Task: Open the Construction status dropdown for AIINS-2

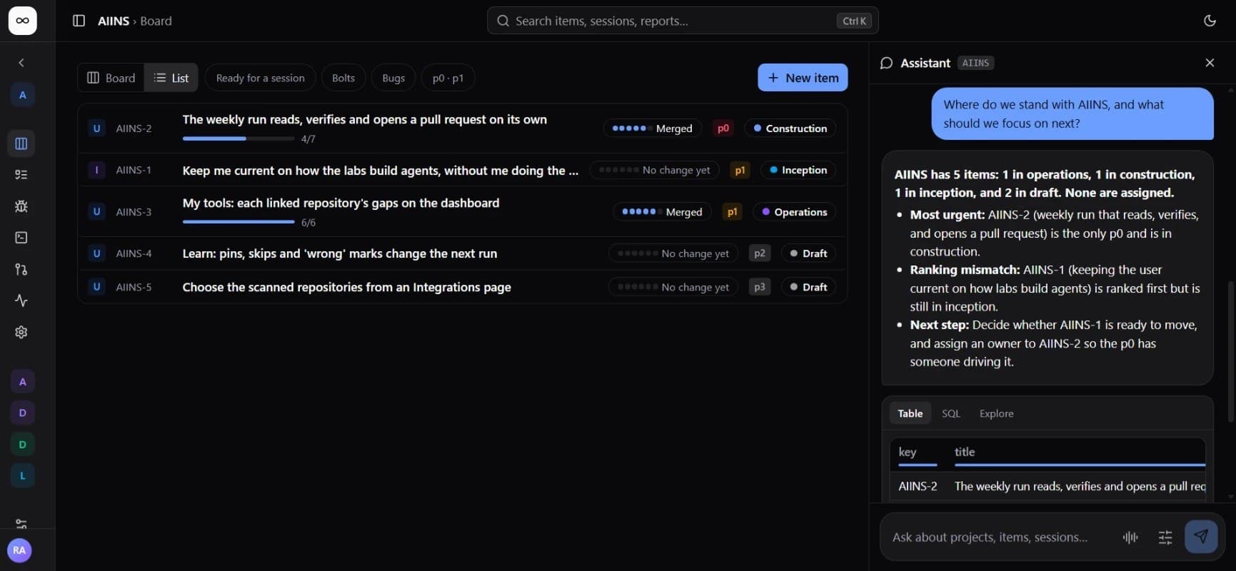Action: tap(790, 128)
